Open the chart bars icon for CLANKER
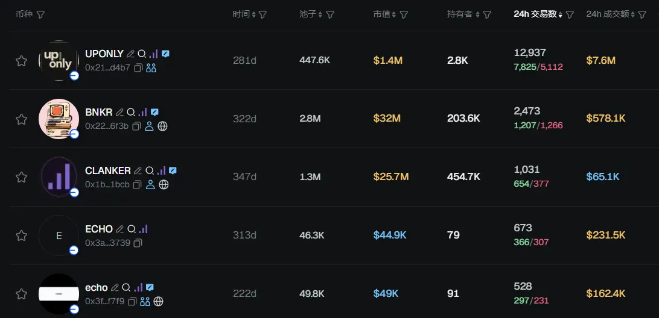Image resolution: width=659 pixels, height=318 pixels. point(161,170)
